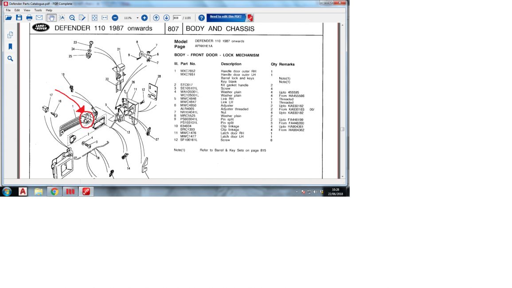Image resolution: width=512 pixels, height=288 pixels.
Task: Switch to Google Chrome in the taskbar
Action: pos(54,191)
